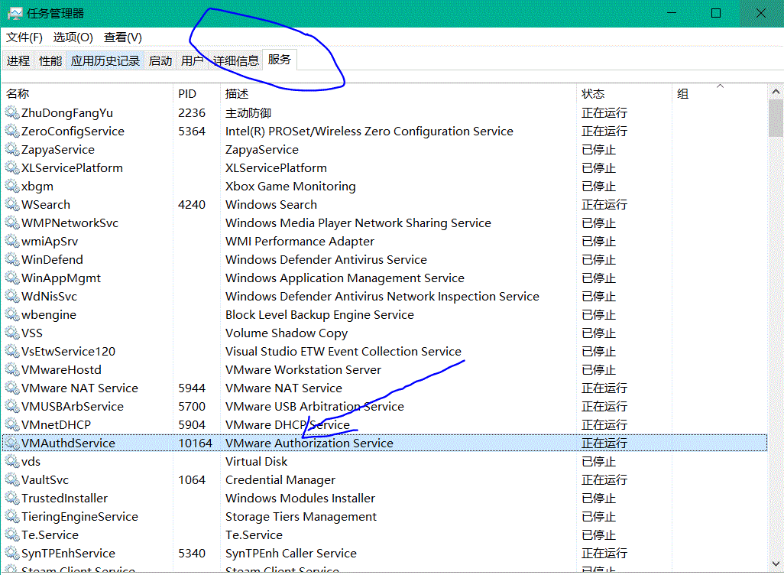Click the VSS service icon

click(x=12, y=333)
